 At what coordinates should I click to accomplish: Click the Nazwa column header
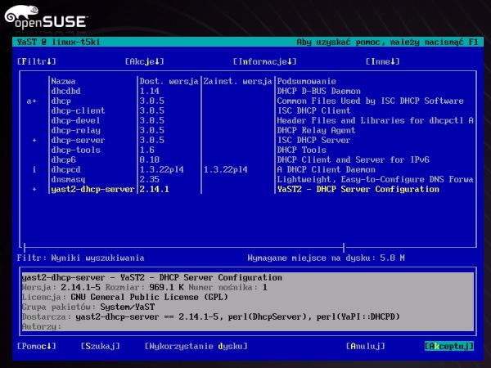pos(63,81)
